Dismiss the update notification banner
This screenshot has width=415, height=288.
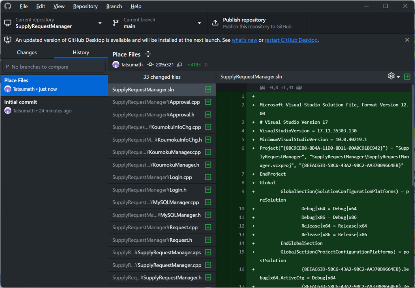(407, 40)
